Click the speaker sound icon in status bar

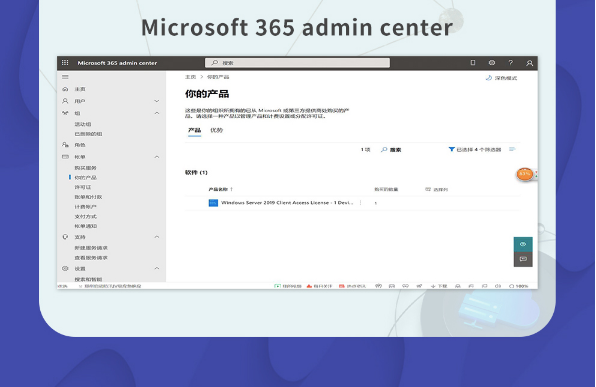[x=498, y=286]
